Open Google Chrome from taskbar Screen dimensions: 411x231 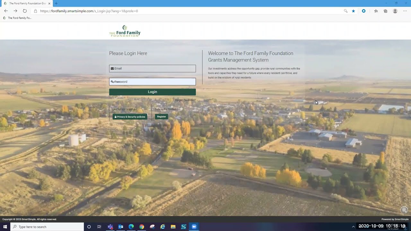click(x=142, y=227)
